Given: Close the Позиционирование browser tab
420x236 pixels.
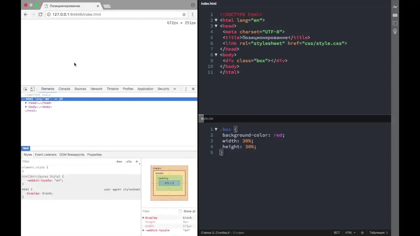Looking at the screenshot, I should point(98,6).
